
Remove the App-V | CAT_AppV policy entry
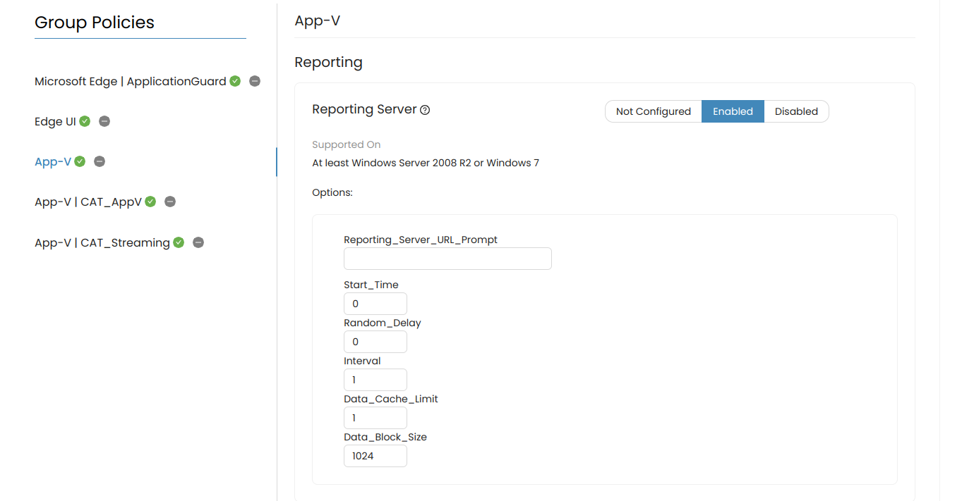point(170,202)
